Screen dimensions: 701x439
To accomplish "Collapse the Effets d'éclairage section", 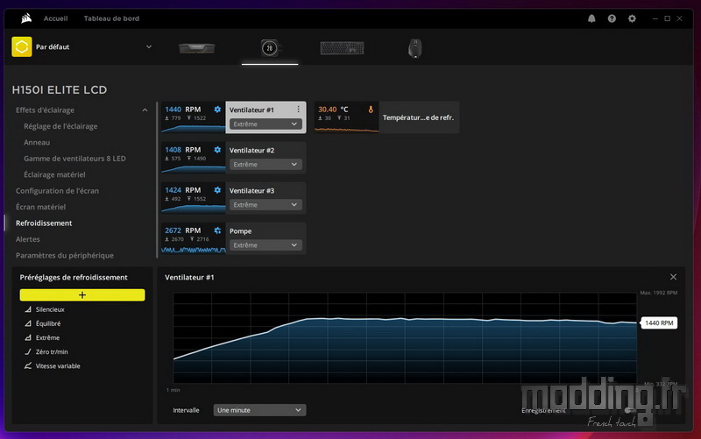I will pos(145,110).
